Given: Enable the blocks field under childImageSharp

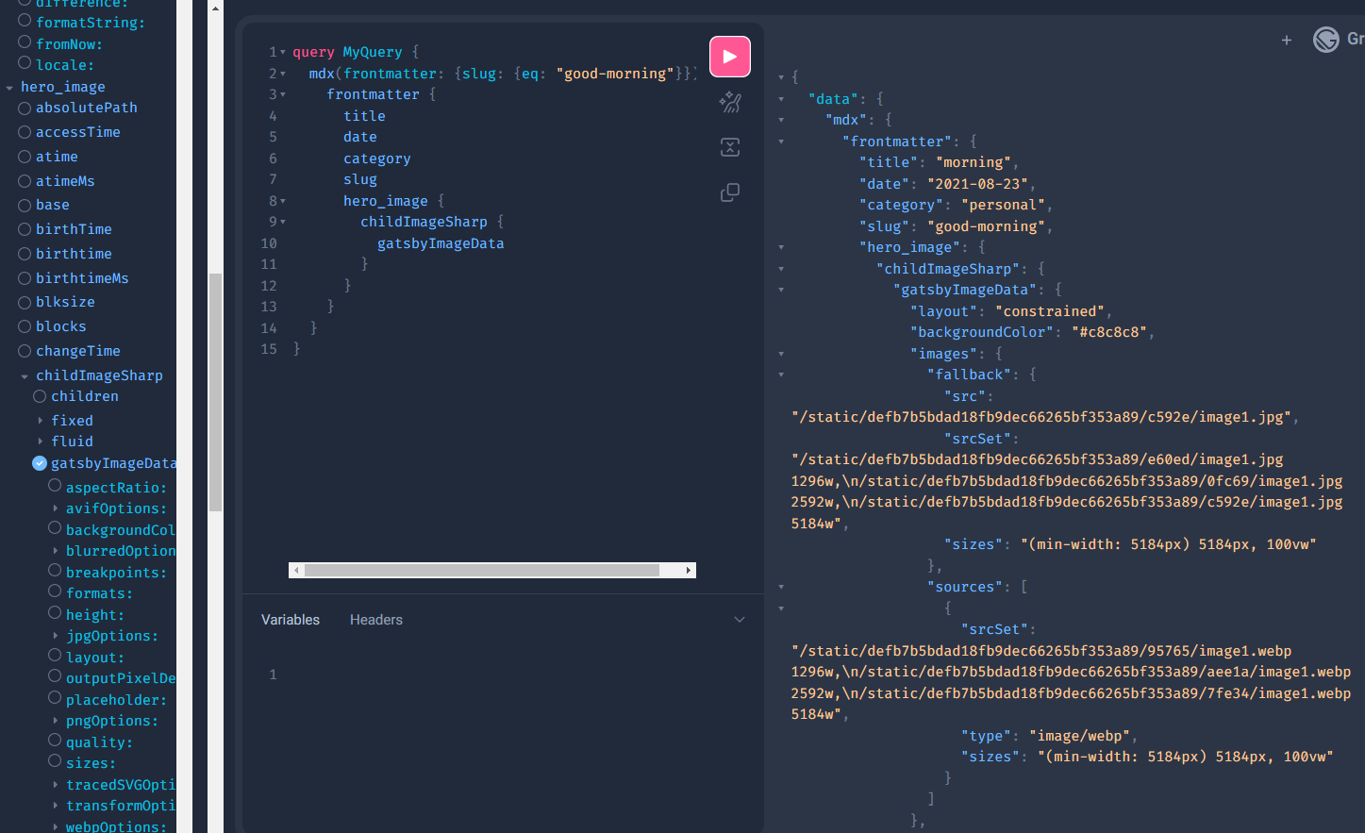Looking at the screenshot, I should (24, 326).
